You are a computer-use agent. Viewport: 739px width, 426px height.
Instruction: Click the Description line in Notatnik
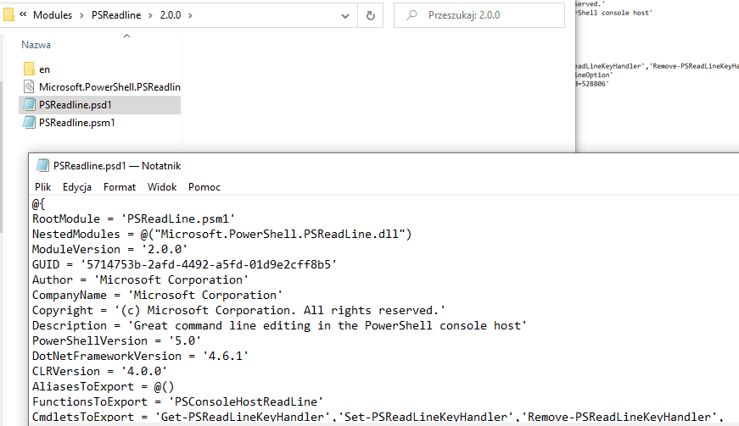pos(279,325)
